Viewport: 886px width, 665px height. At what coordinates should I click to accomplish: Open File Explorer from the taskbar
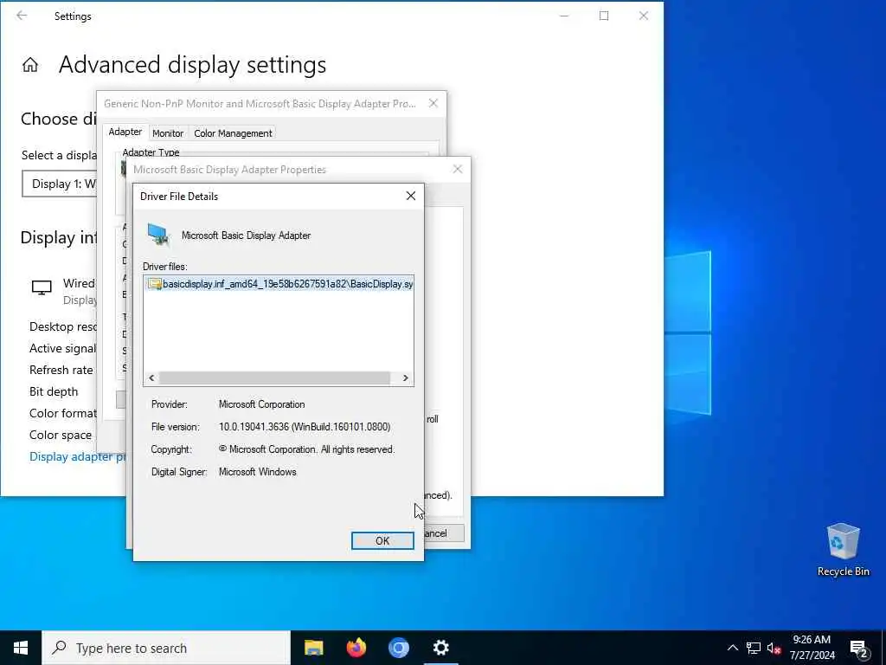coord(313,648)
